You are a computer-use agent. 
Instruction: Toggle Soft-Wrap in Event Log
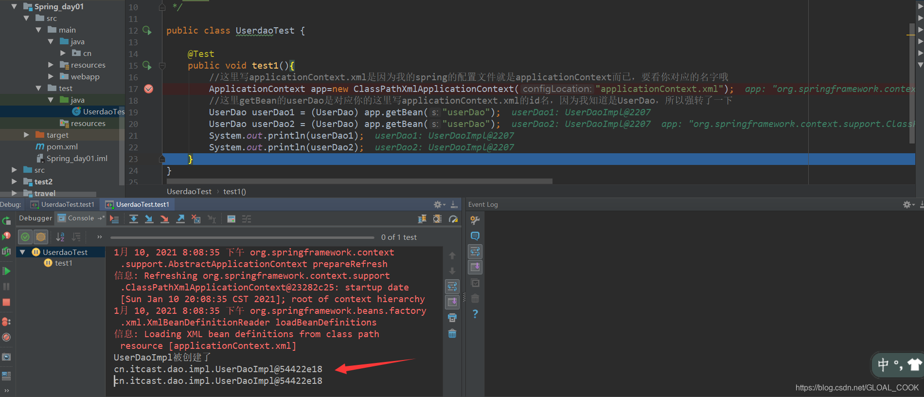tap(475, 252)
